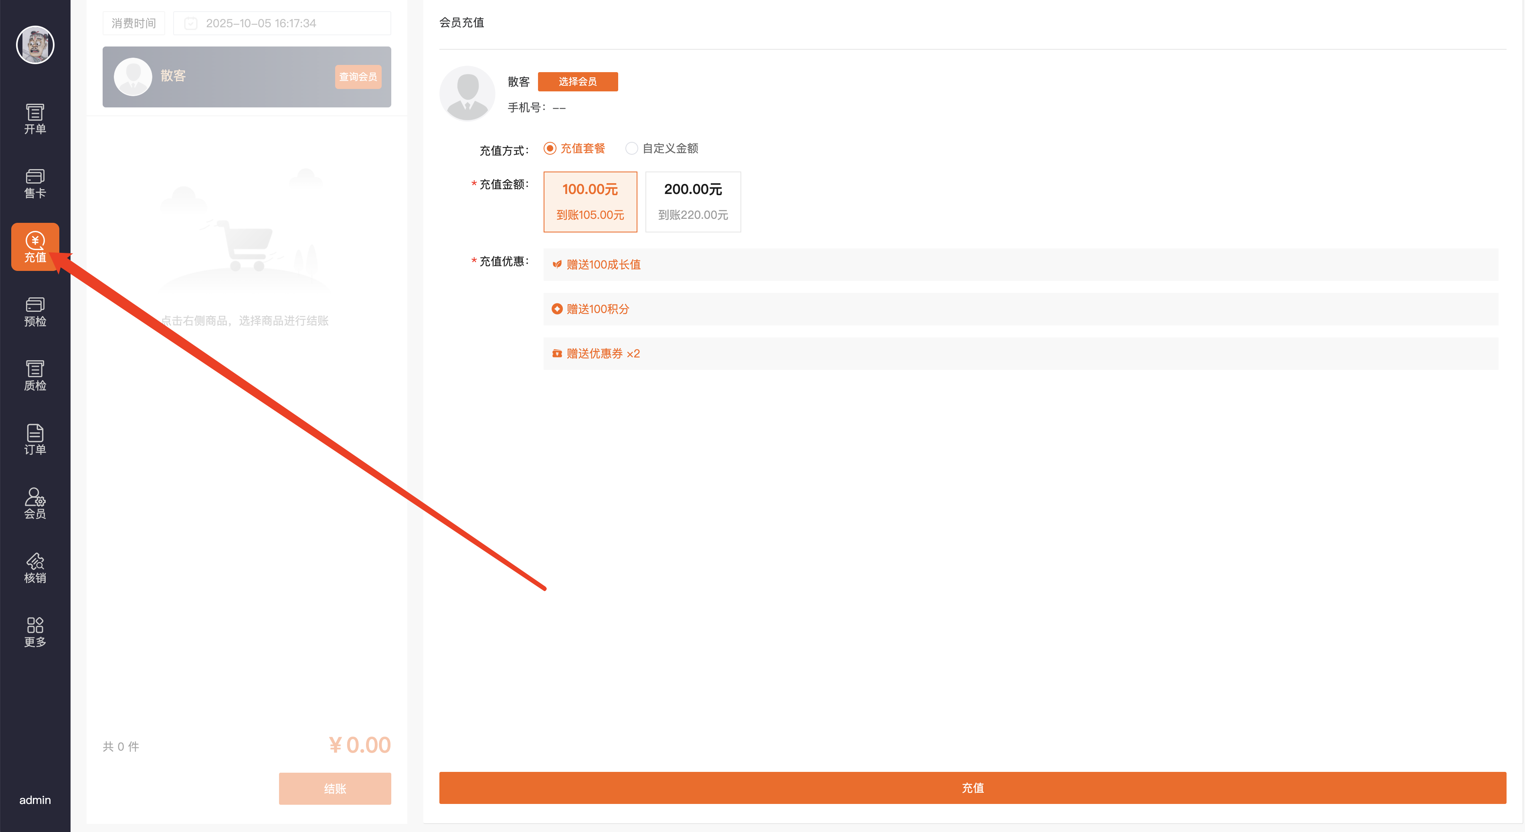
Task: Select the 自定义金额 custom amount radio
Action: click(632, 149)
